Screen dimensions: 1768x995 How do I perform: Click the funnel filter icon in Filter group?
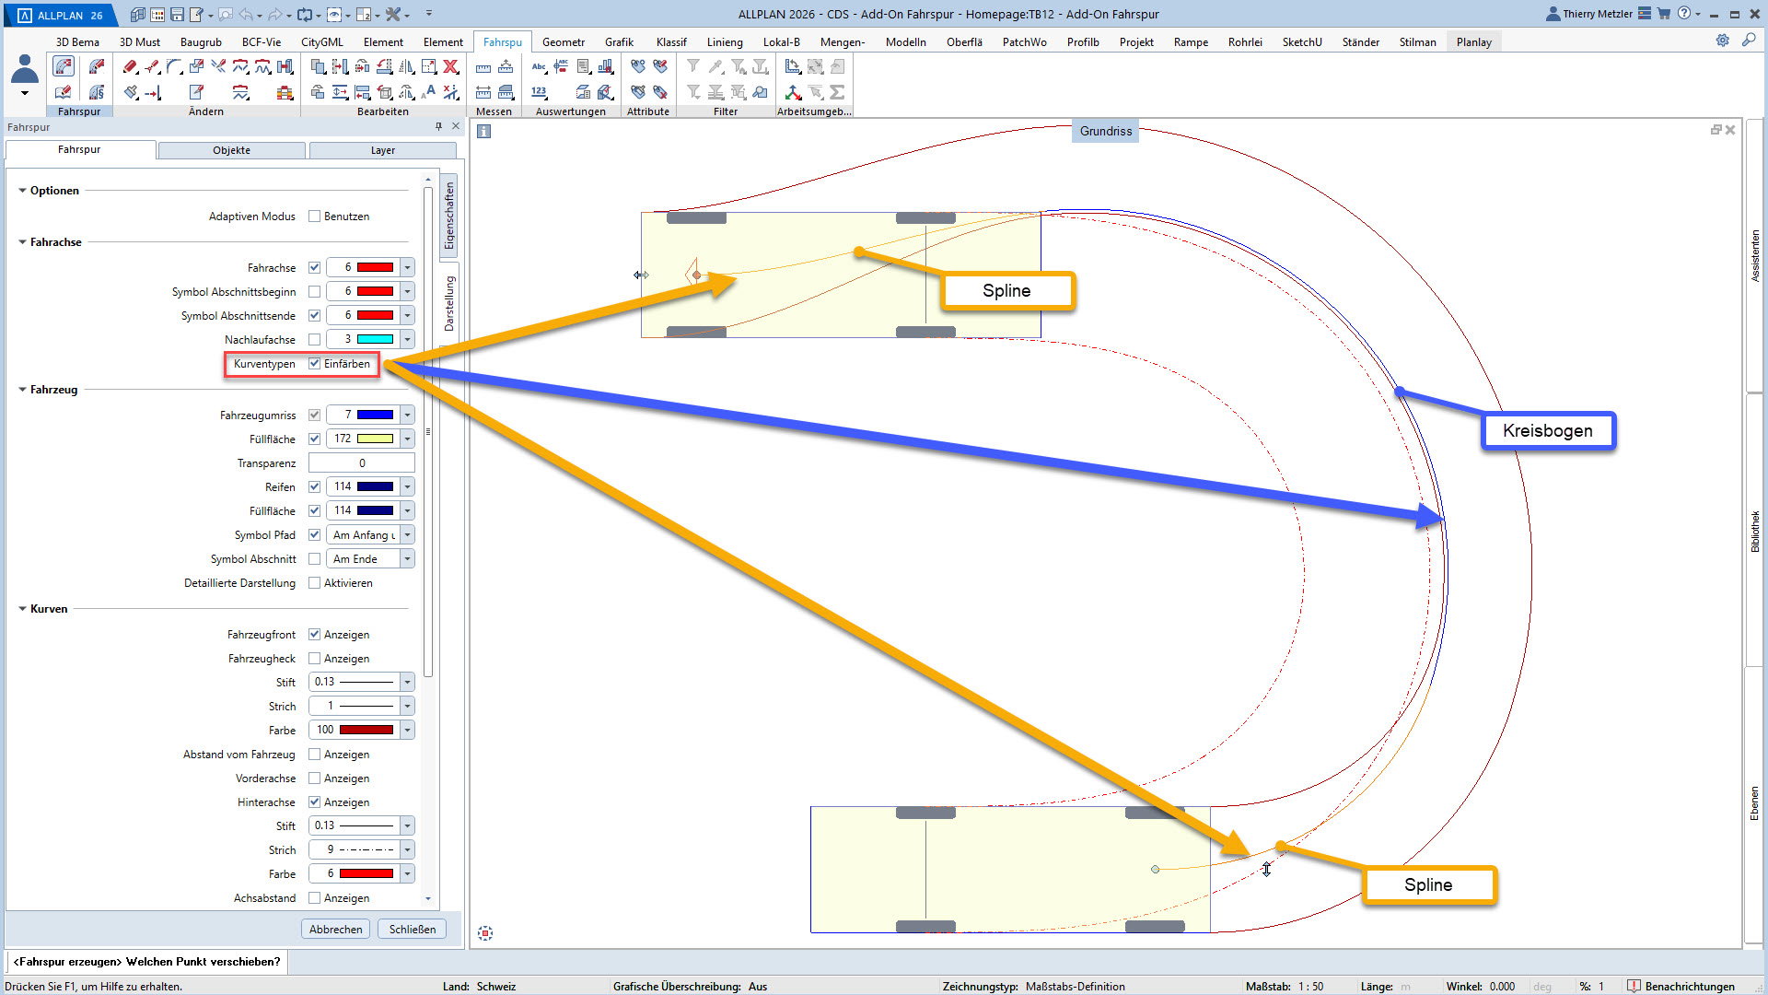(693, 66)
